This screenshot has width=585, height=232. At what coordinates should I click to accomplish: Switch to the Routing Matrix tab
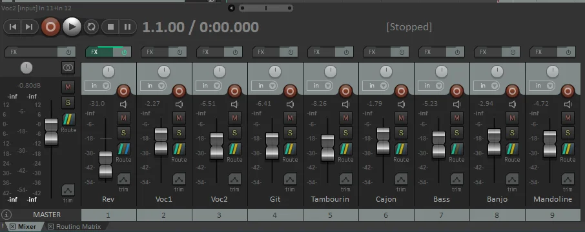(78, 226)
